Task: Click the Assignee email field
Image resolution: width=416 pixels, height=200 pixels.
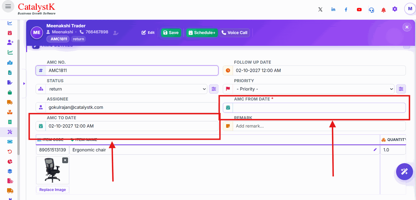Action: 132,107
